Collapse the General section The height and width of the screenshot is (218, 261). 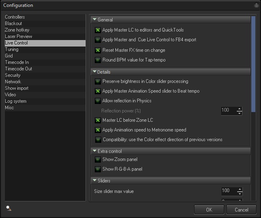click(x=95, y=19)
